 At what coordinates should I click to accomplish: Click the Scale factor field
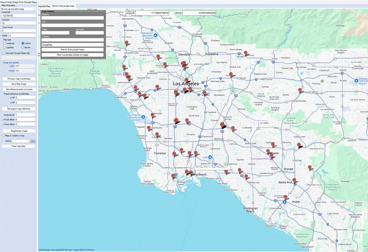click(x=25, y=115)
